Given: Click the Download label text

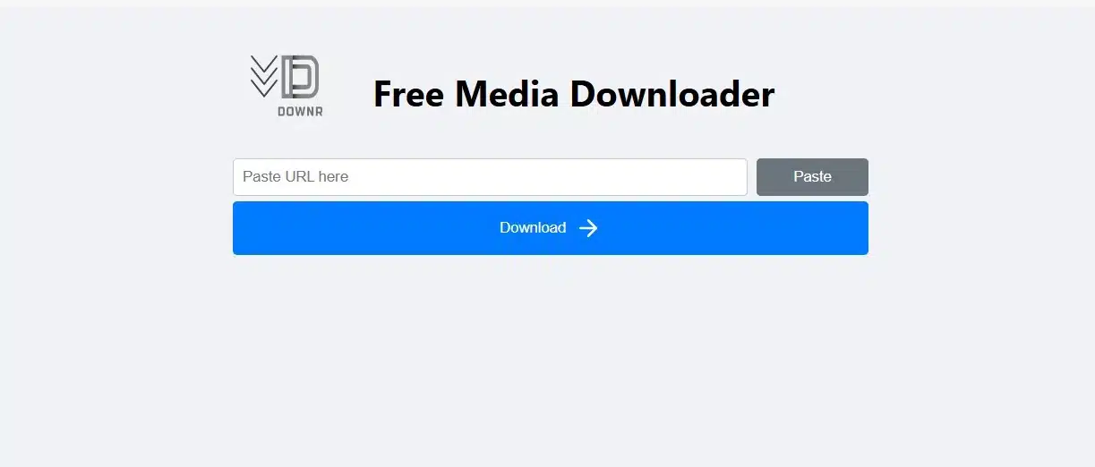Looking at the screenshot, I should tap(533, 228).
